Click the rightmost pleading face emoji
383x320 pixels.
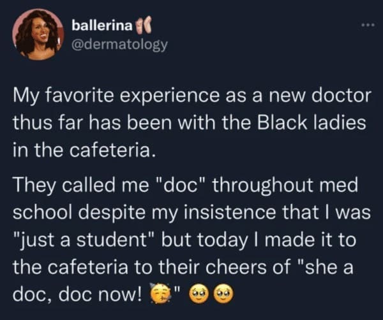tap(225, 295)
